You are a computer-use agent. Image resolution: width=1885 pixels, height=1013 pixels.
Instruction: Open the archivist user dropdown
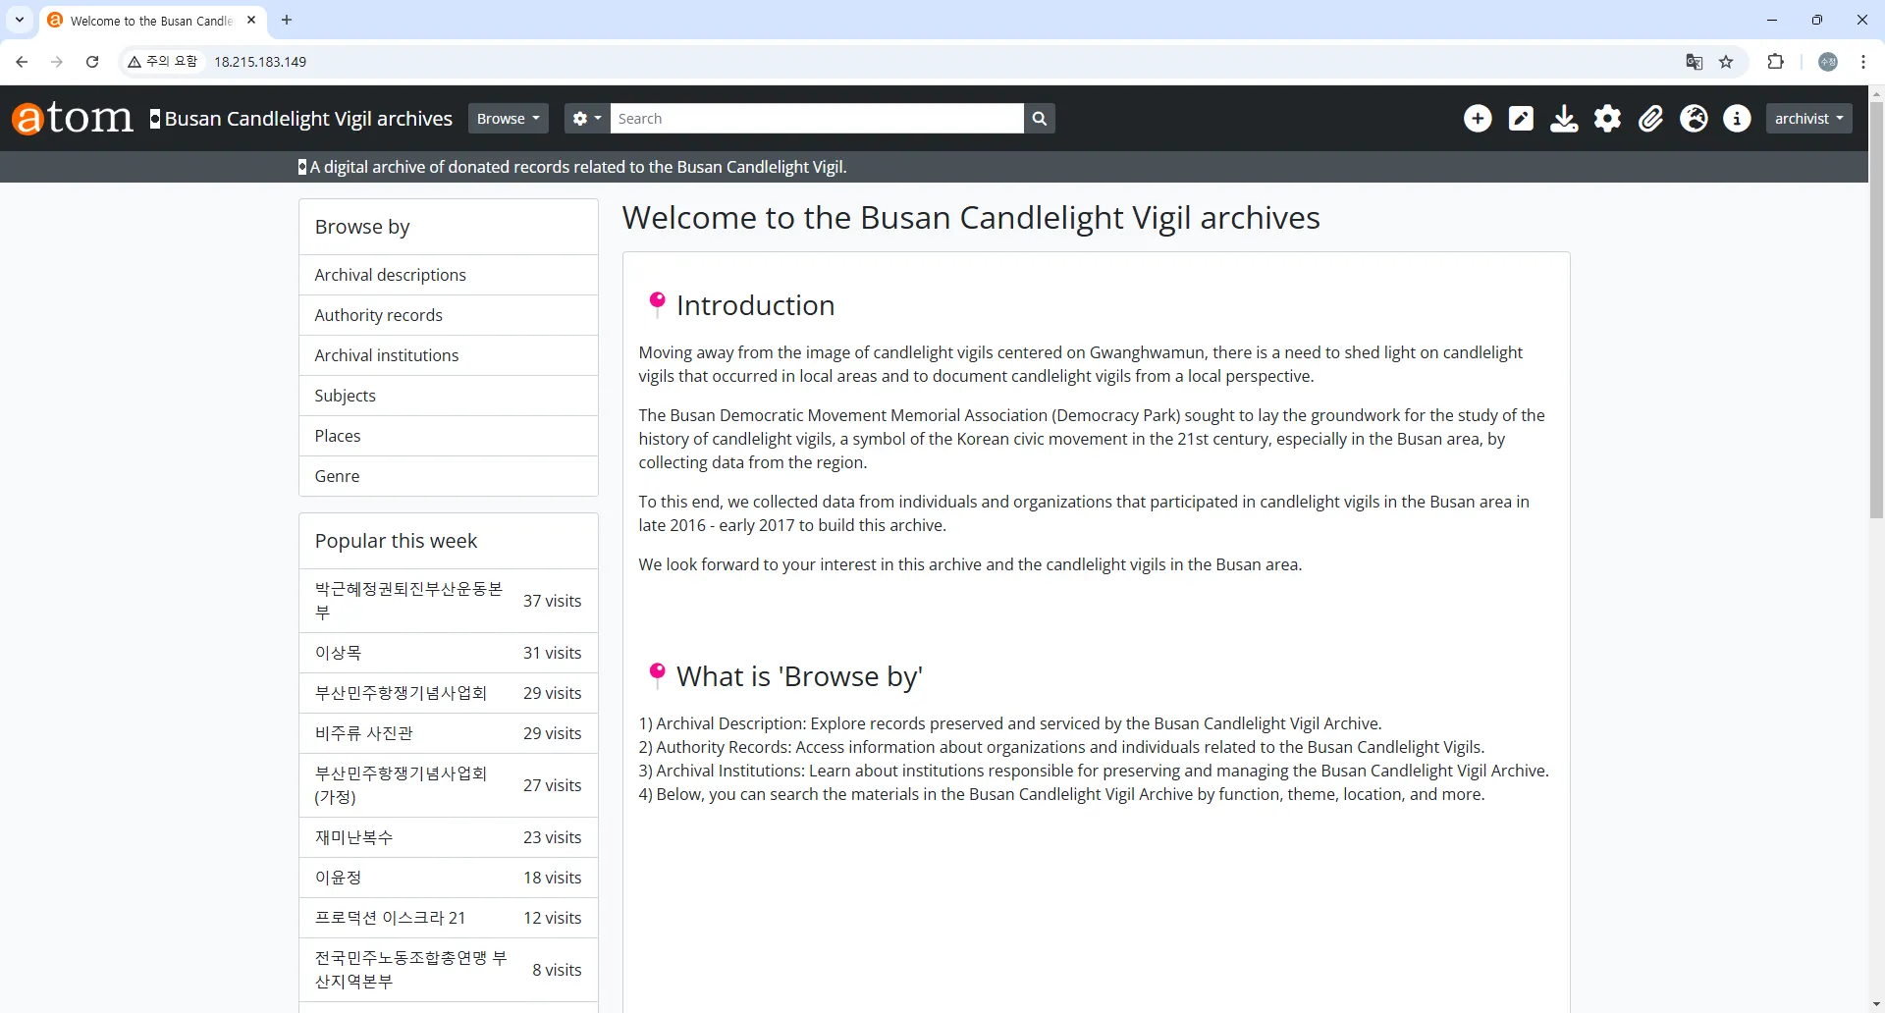pos(1808,119)
